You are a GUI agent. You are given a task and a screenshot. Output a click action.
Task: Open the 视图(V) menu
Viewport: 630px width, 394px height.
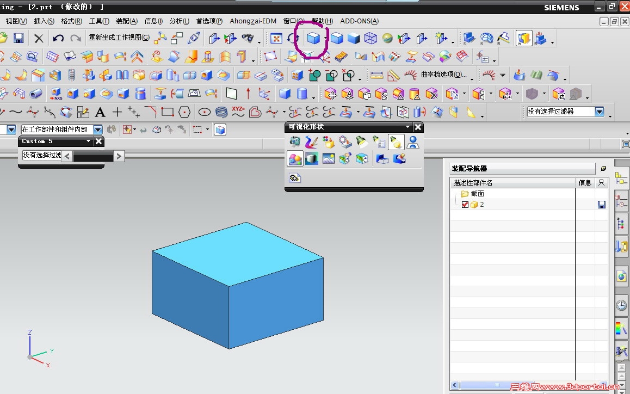[x=16, y=21]
